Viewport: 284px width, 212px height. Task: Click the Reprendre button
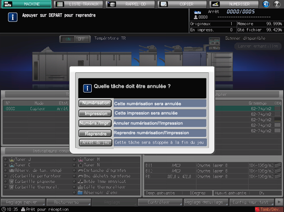click(95, 133)
